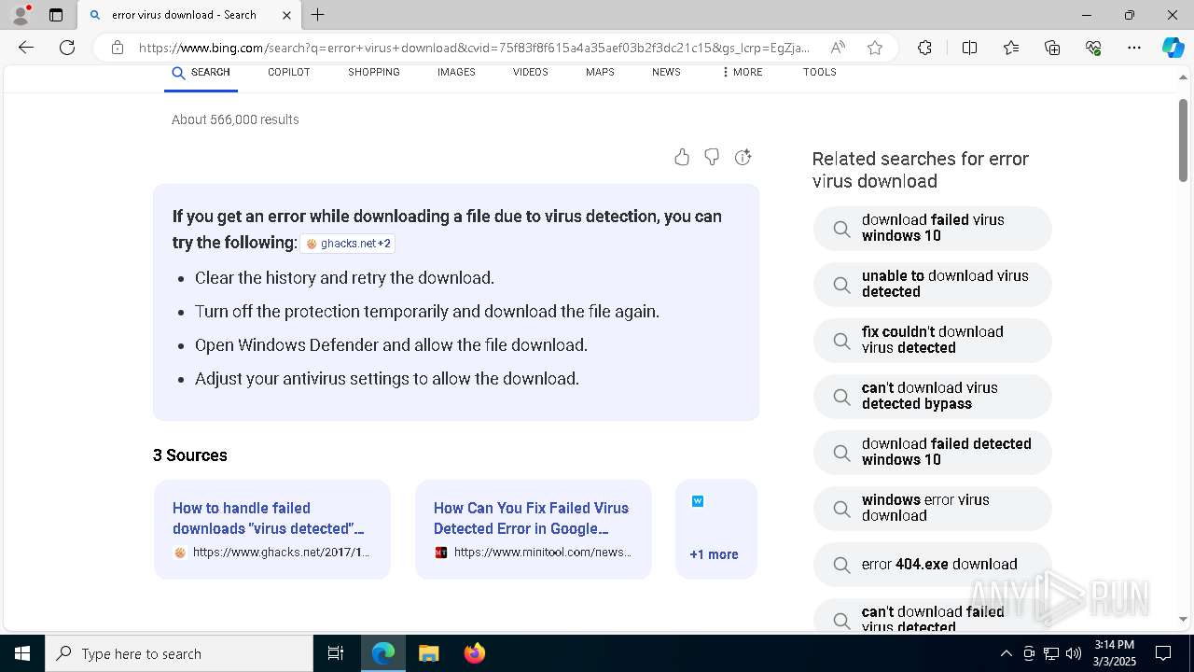Search 'can't download virus detected bypass'
1194x672 pixels.
click(x=933, y=397)
